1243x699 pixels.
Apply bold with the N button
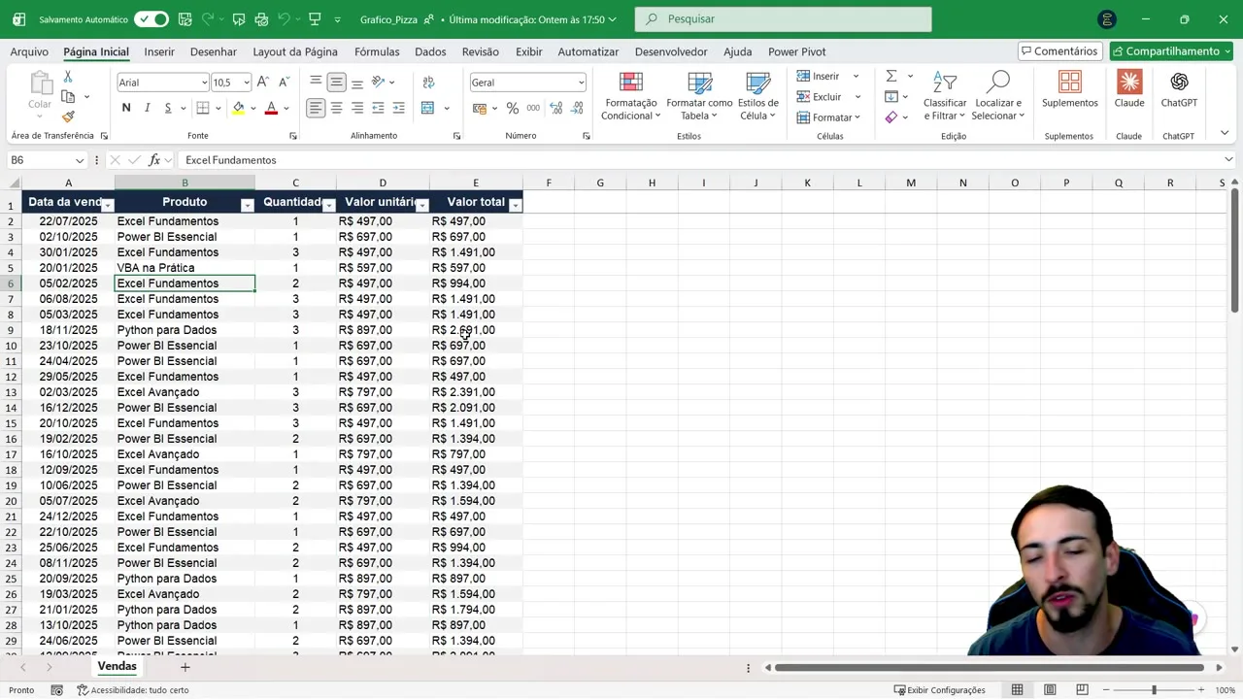[125, 108]
